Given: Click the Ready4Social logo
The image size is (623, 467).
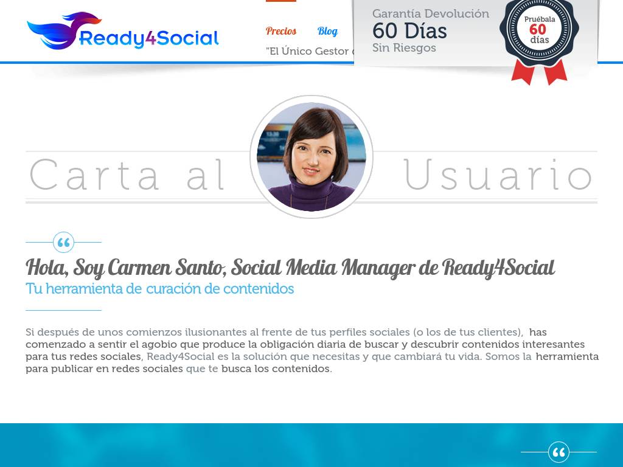Looking at the screenshot, I should (x=123, y=31).
